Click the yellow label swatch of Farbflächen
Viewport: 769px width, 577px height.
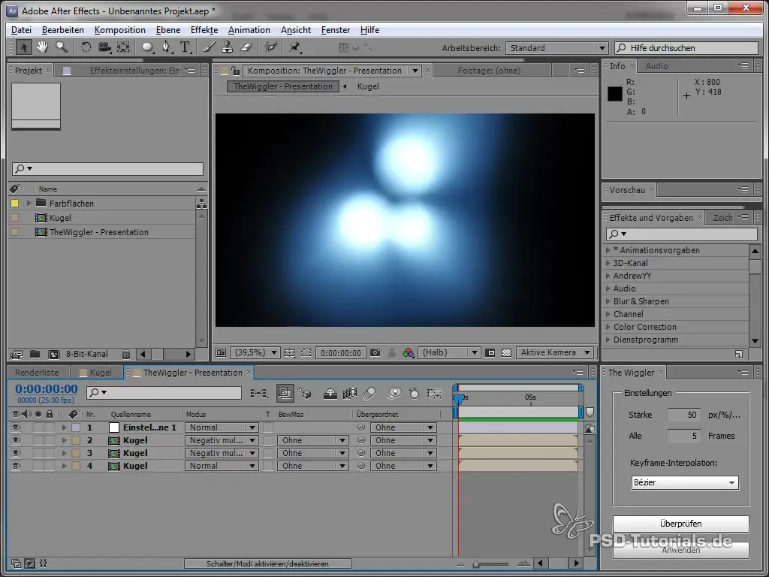15,203
